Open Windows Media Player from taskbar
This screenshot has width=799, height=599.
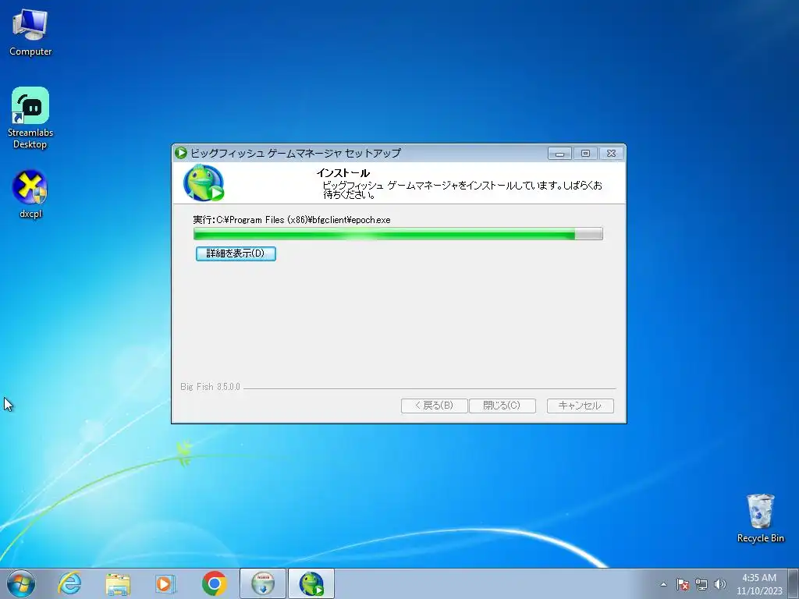coord(165,583)
